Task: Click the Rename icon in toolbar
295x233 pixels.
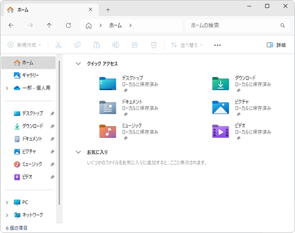Action: pos(116,45)
